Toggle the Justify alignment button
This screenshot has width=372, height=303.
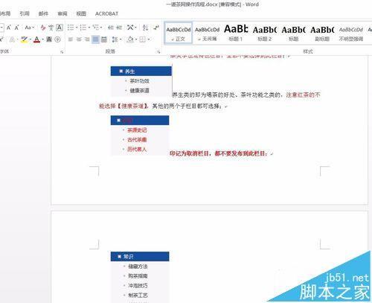(x=95, y=39)
